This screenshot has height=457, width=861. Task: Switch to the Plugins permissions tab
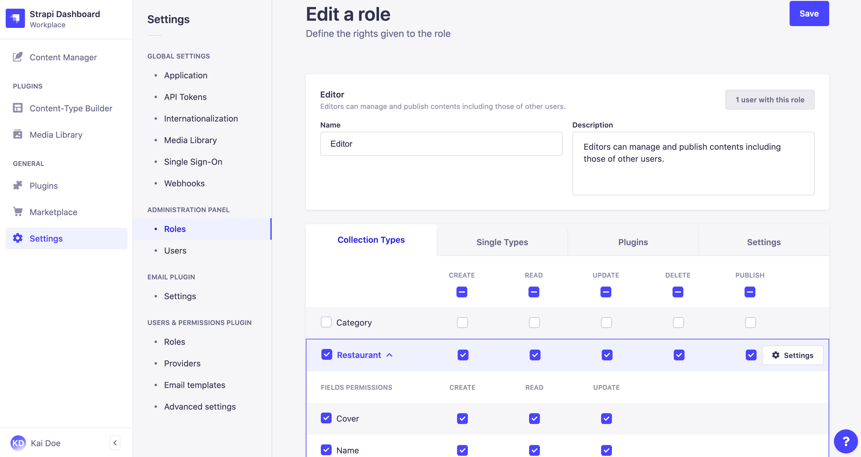click(633, 242)
